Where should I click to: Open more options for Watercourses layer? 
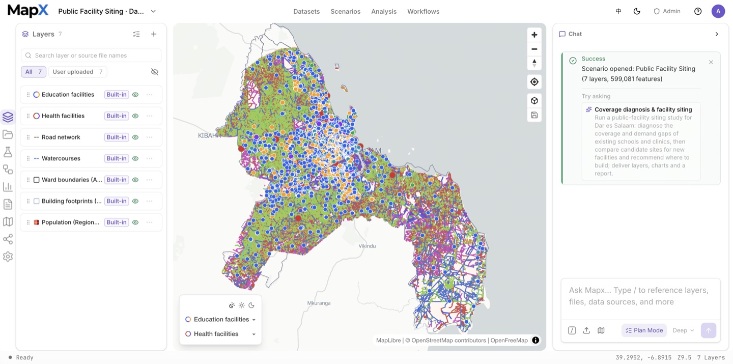click(x=150, y=158)
